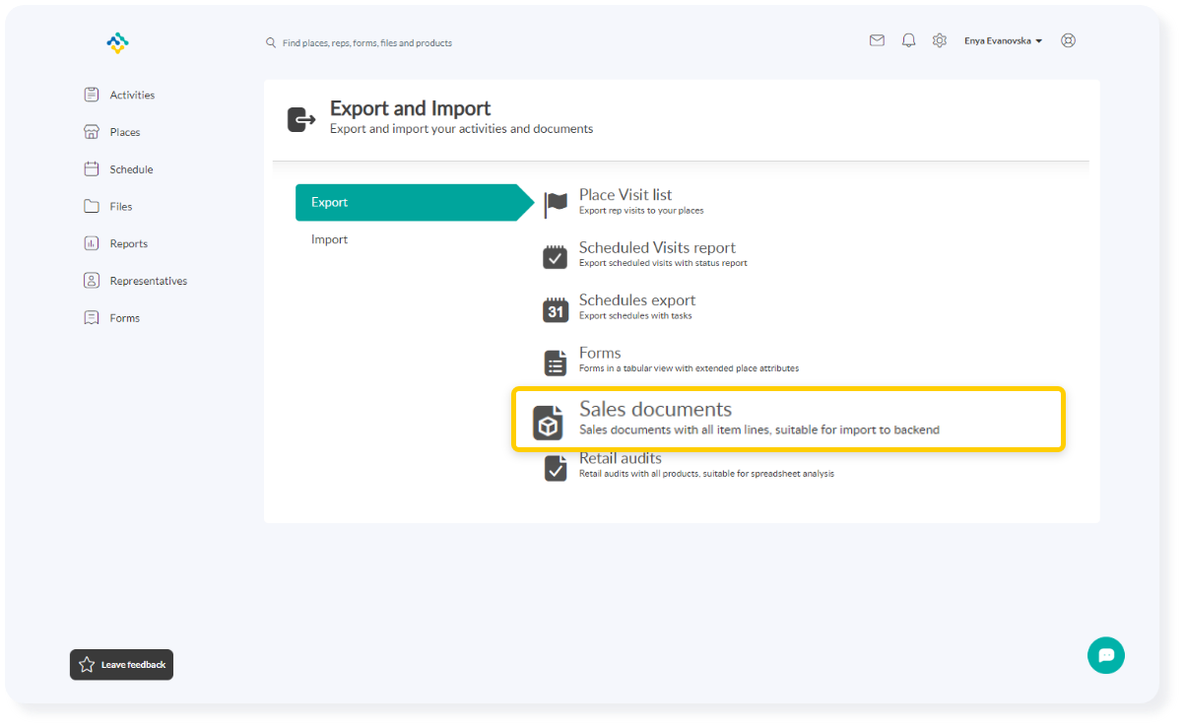Click the search magnifier icon
Screen dimensions: 1184x728
point(271,42)
